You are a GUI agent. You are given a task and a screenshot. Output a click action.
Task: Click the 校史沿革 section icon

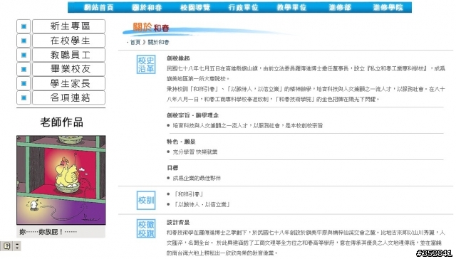[146, 65]
